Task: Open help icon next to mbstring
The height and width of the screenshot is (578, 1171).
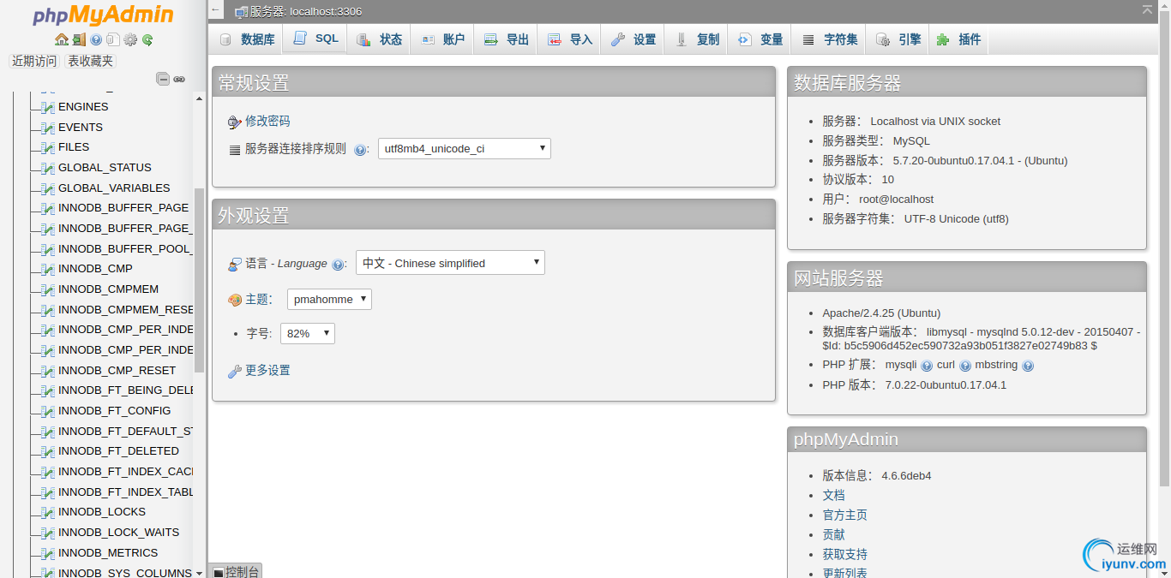Action: [1028, 366]
